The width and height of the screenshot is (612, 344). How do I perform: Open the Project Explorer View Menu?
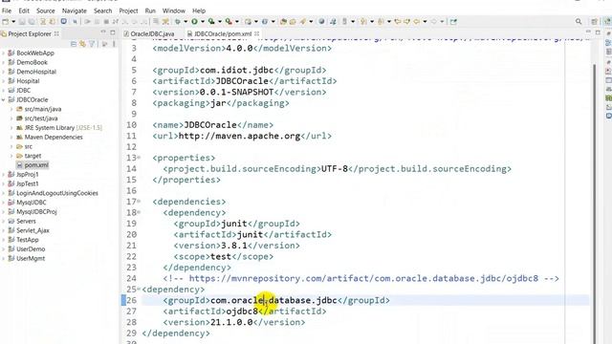point(114,44)
